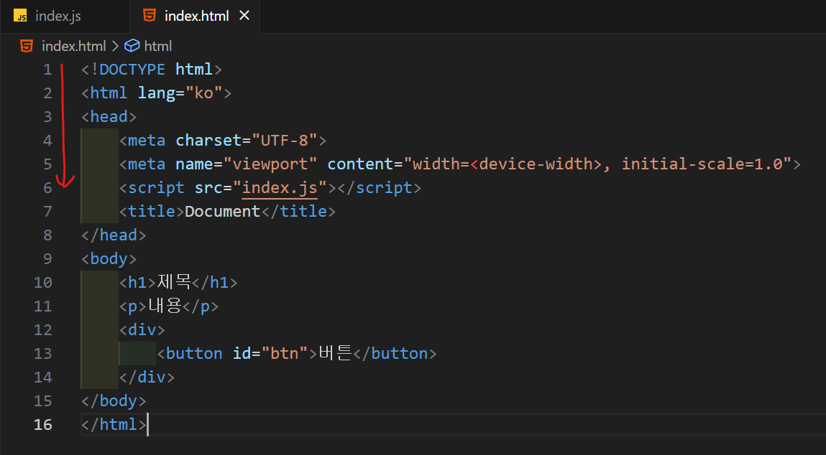Follow the index.js link in script src
826x455 pixels.
(280, 188)
